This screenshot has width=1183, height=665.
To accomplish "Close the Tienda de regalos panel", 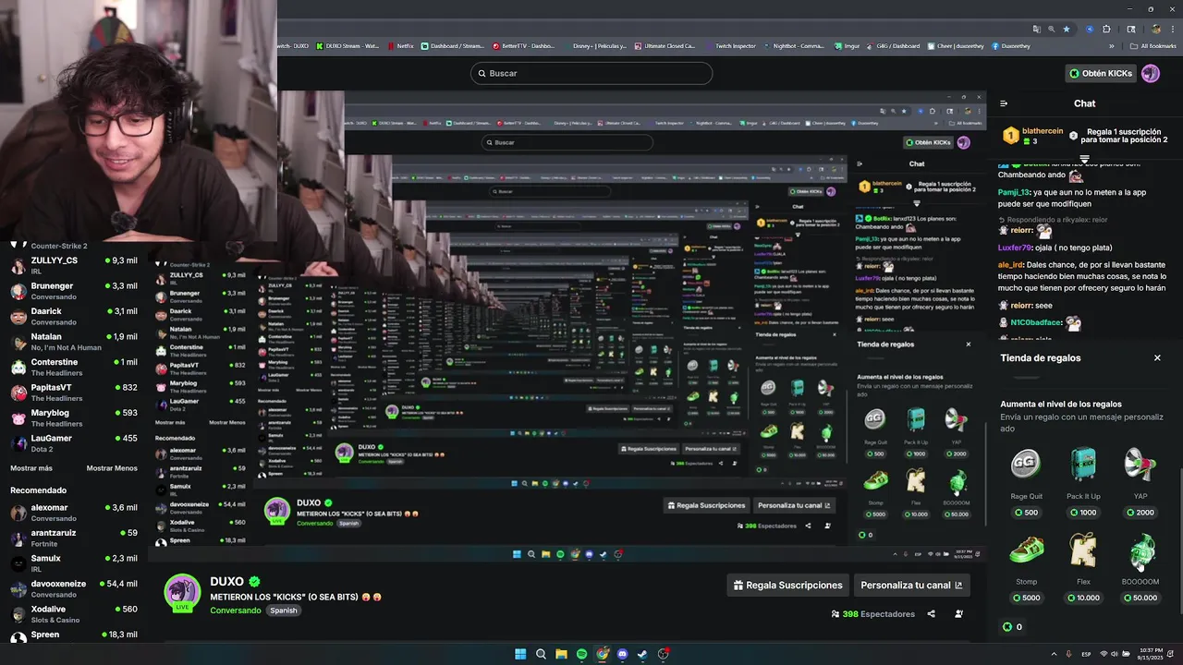I will [x=1157, y=357].
